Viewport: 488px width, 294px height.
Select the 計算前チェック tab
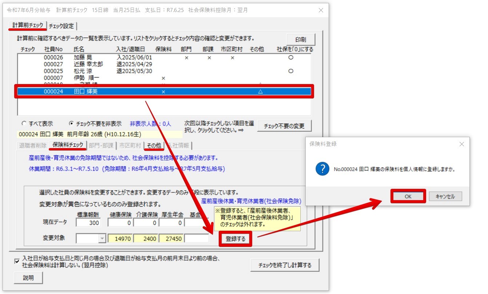tap(28, 26)
